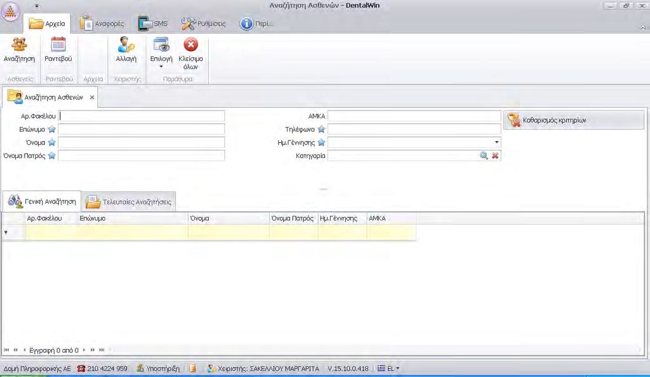650x377 pixels.
Task: Sort by the Όνομα Πατρός column header
Action: coord(293,218)
